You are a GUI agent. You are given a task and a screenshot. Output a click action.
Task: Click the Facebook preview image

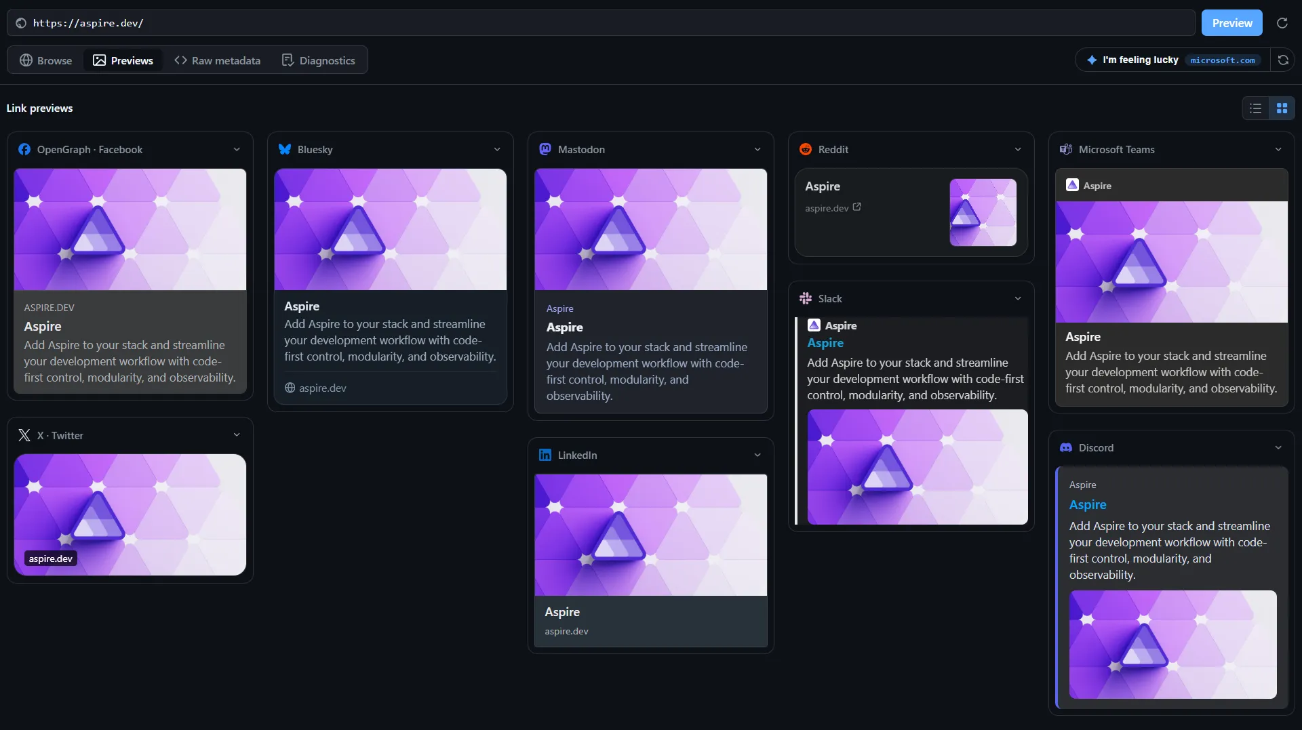tap(130, 229)
